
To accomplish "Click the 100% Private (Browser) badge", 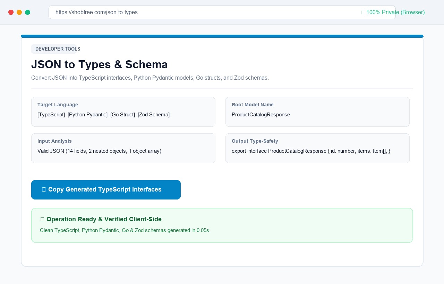I will [393, 12].
